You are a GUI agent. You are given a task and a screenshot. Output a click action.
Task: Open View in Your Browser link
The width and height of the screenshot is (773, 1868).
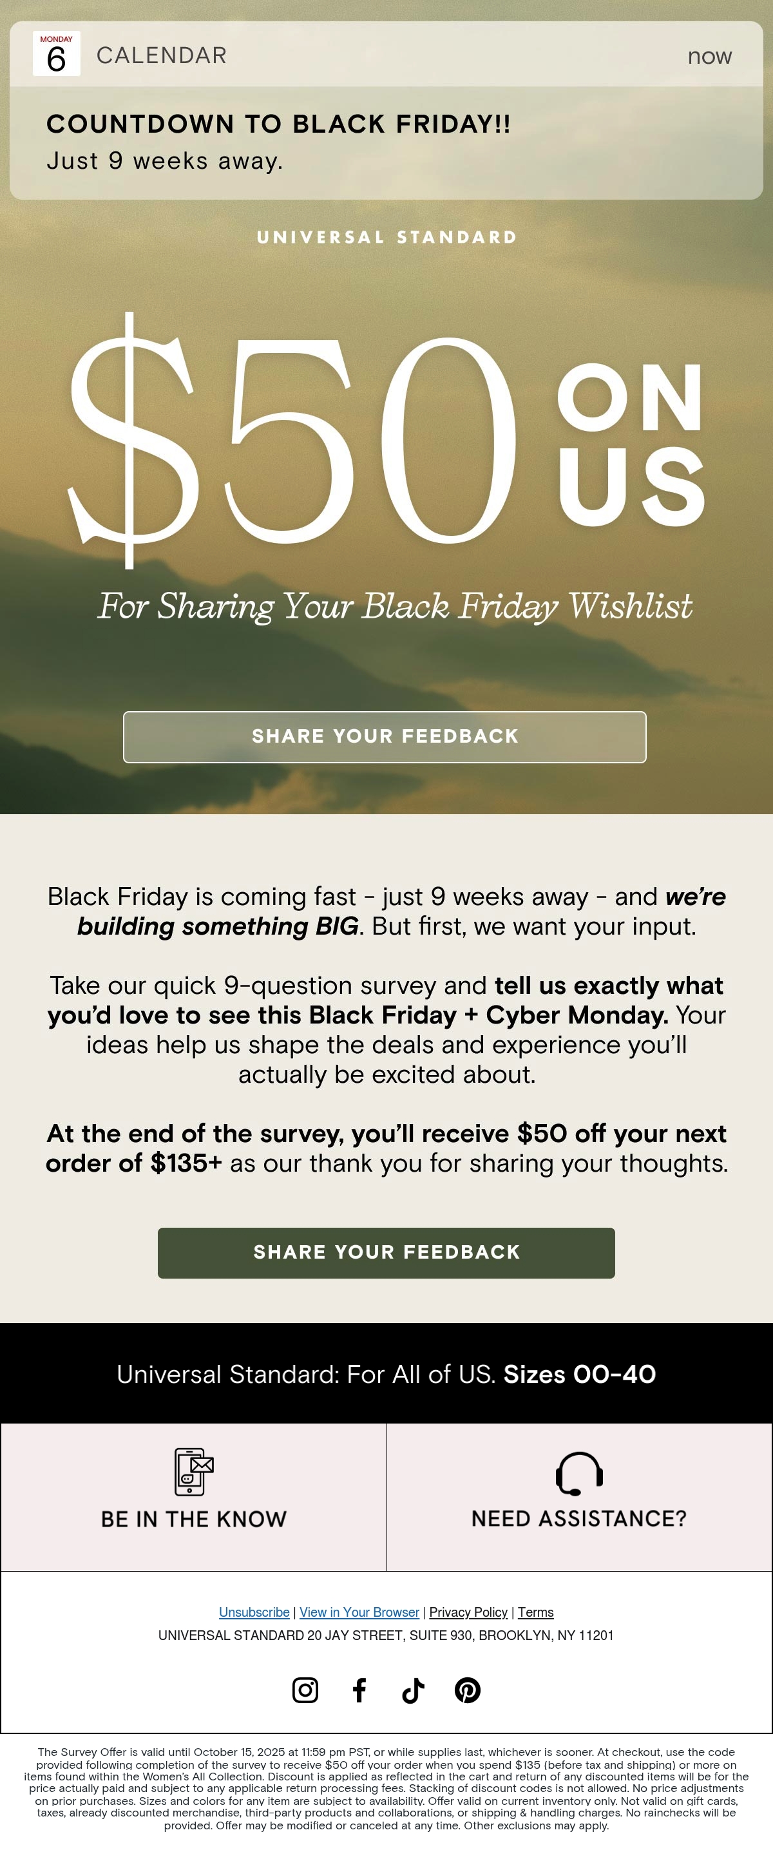pyautogui.click(x=359, y=1612)
